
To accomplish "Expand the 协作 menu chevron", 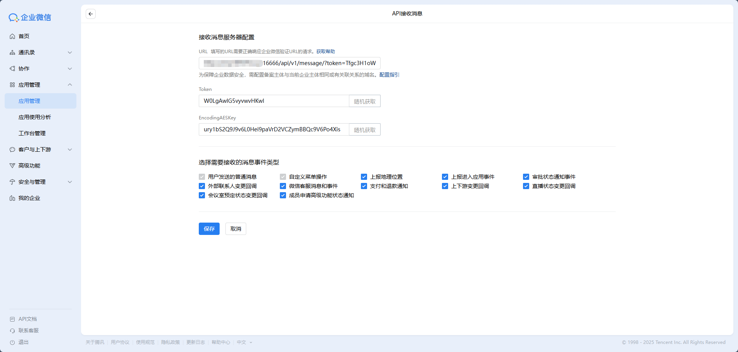I will (70, 69).
